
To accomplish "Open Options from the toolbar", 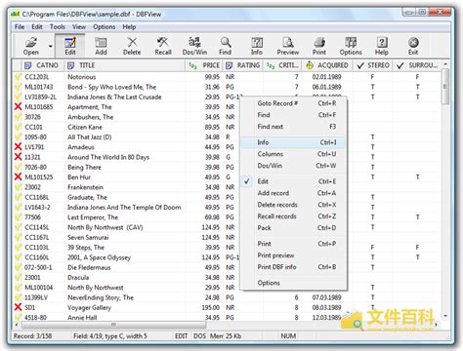I will (351, 46).
